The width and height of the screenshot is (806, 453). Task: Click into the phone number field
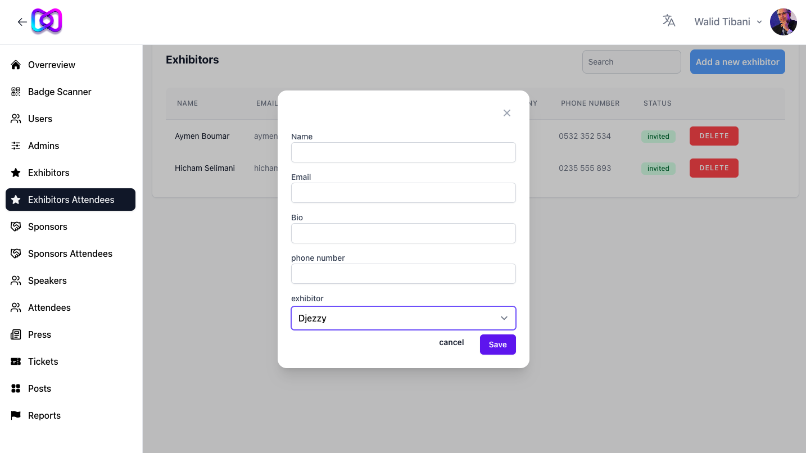click(x=403, y=274)
